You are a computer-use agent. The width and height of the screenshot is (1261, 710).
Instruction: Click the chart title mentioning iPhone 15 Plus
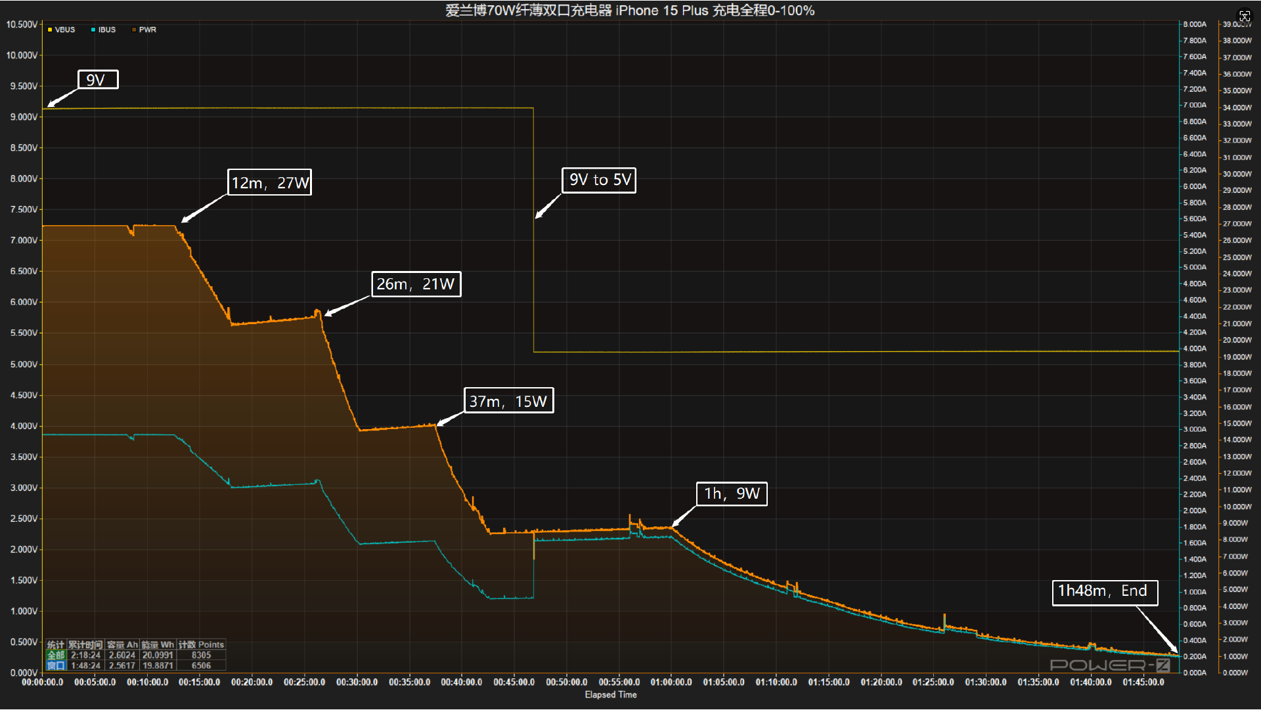[630, 10]
